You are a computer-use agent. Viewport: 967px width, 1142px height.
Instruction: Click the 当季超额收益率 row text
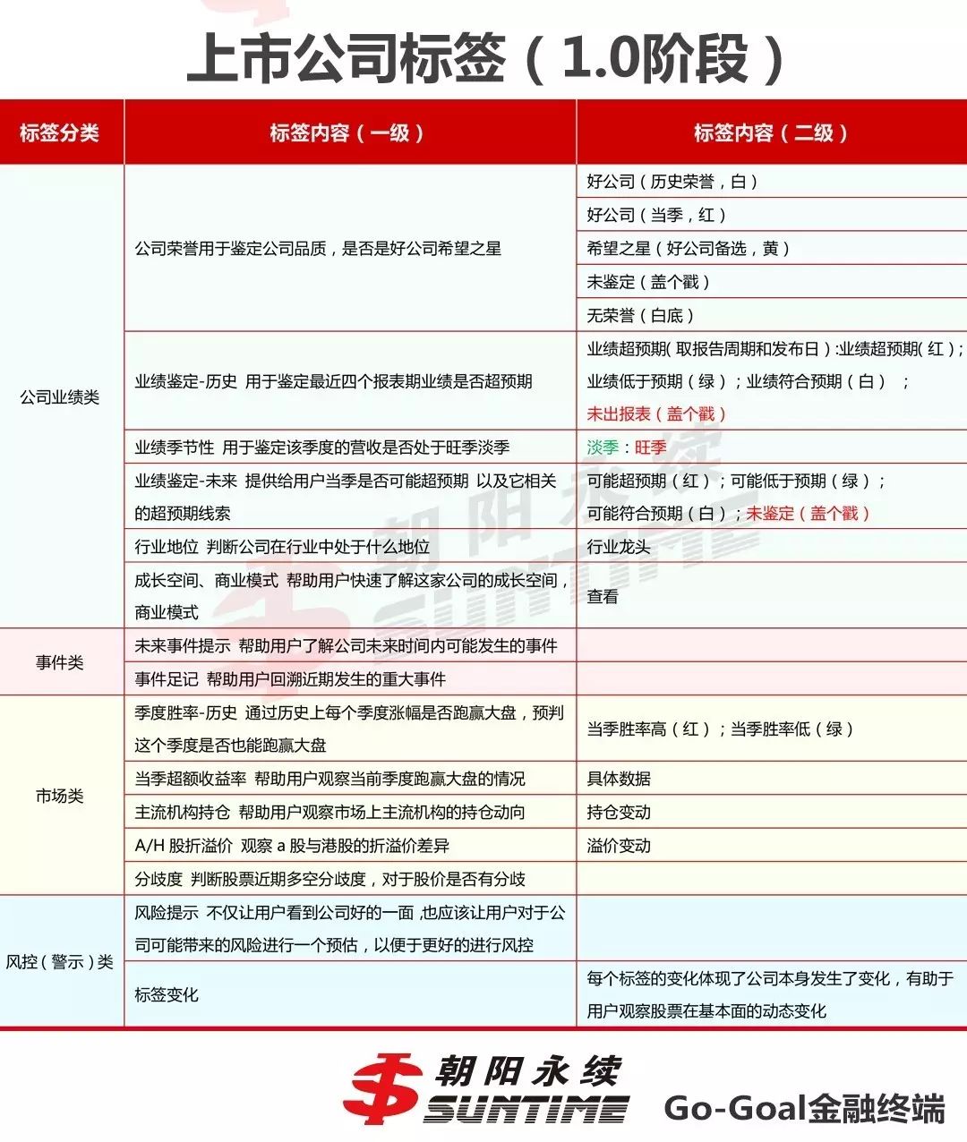tap(329, 779)
